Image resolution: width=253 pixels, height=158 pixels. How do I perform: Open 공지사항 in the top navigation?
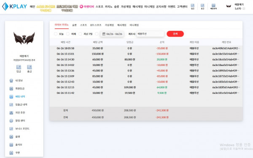click(x=161, y=7)
